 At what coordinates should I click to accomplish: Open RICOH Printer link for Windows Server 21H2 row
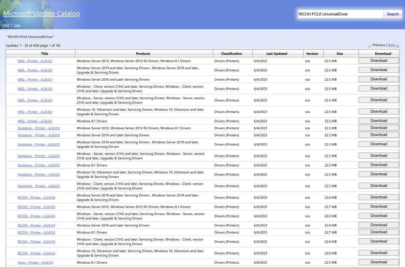click(36, 216)
